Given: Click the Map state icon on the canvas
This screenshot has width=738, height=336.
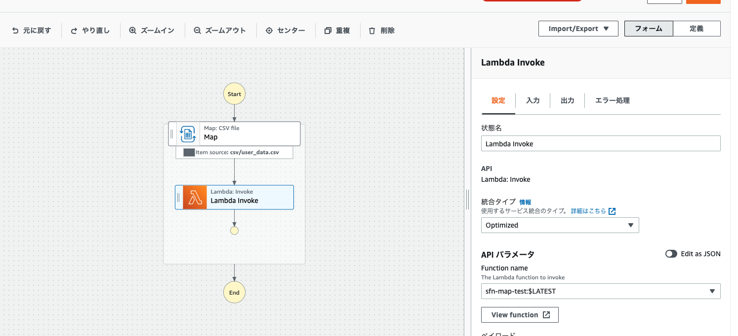Looking at the screenshot, I should [x=188, y=134].
